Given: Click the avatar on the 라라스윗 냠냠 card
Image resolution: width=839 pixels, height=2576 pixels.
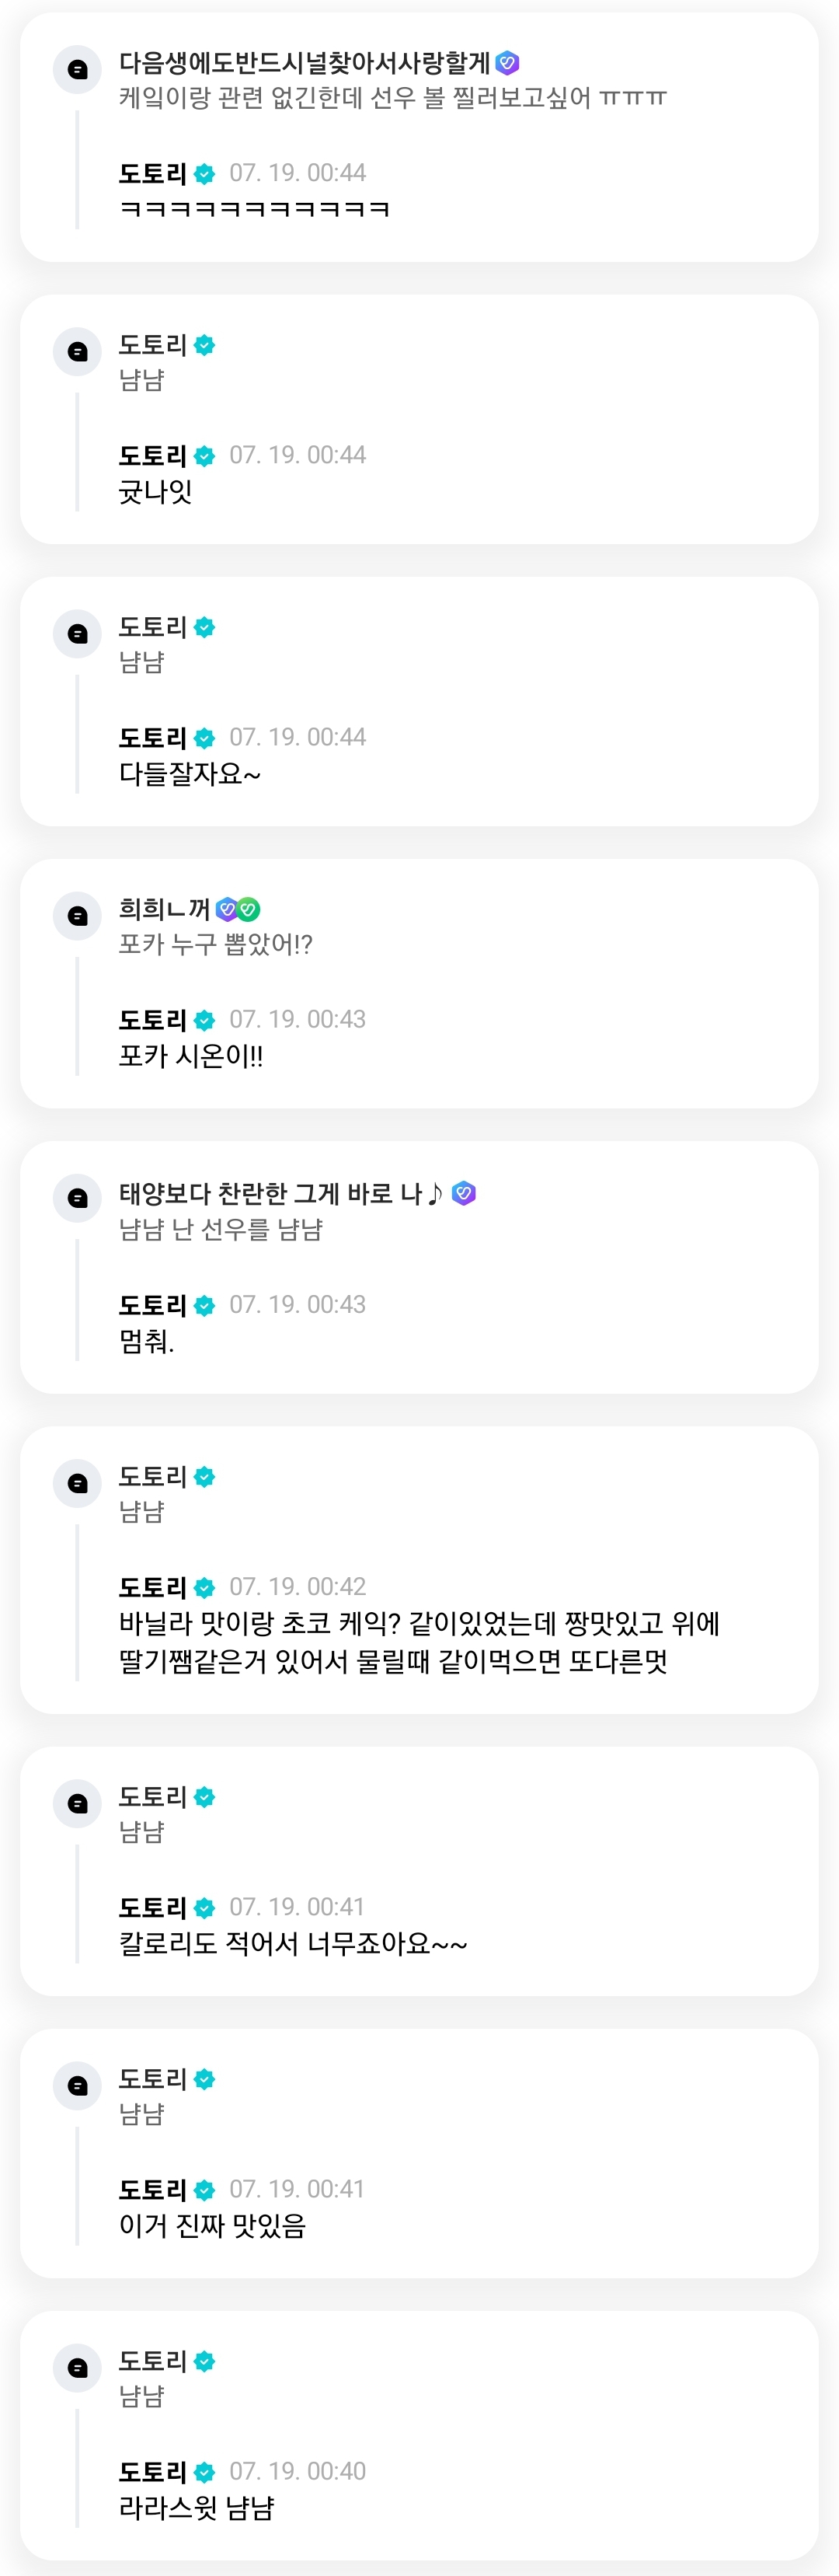Looking at the screenshot, I should (77, 2368).
